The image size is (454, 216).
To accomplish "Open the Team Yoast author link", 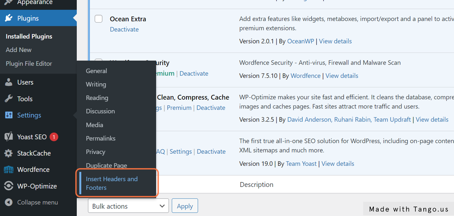I will tap(301, 164).
